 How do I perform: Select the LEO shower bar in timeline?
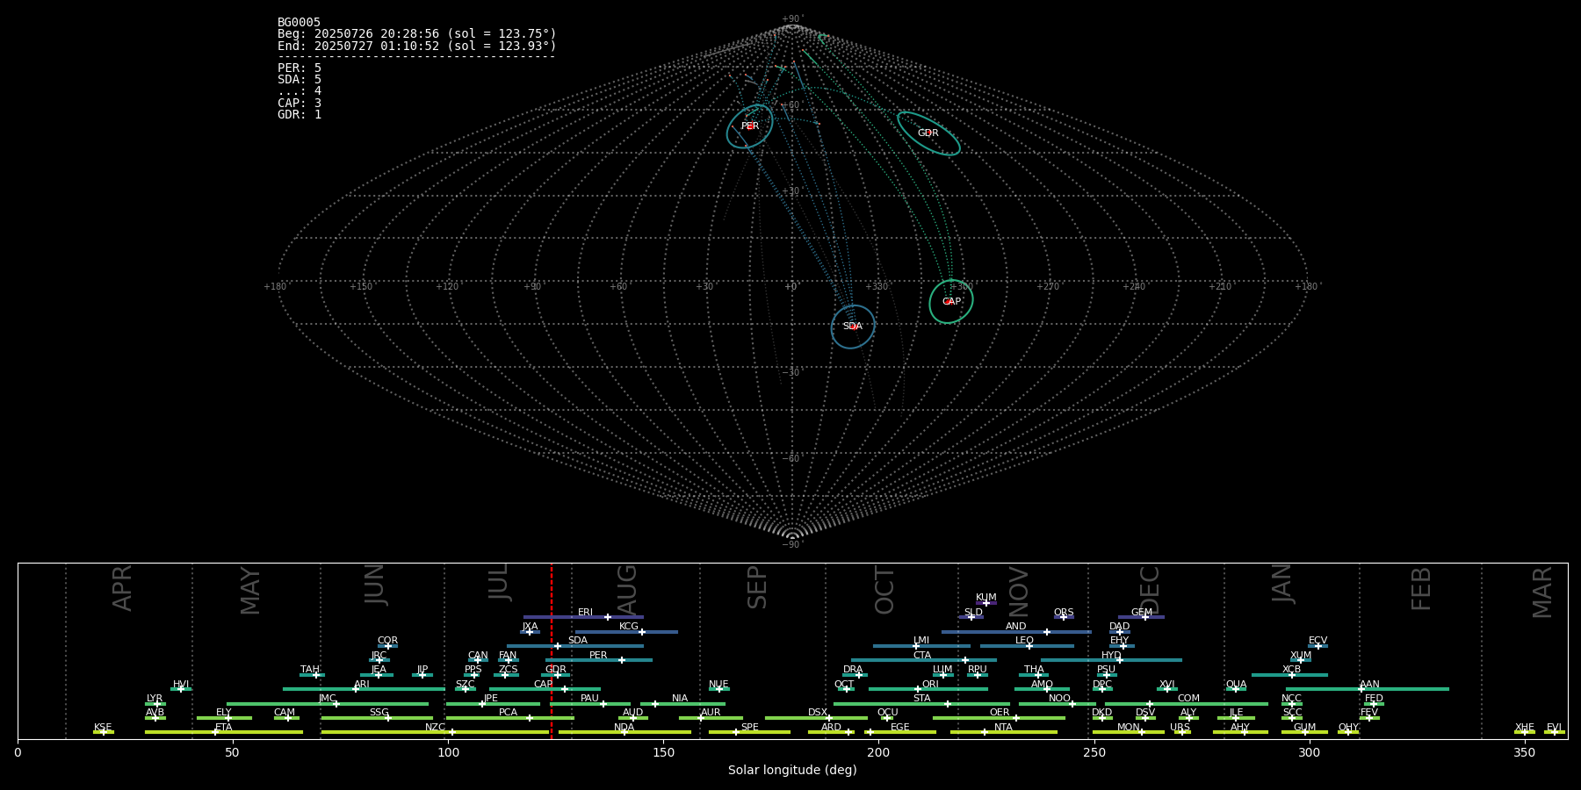[1027, 645]
